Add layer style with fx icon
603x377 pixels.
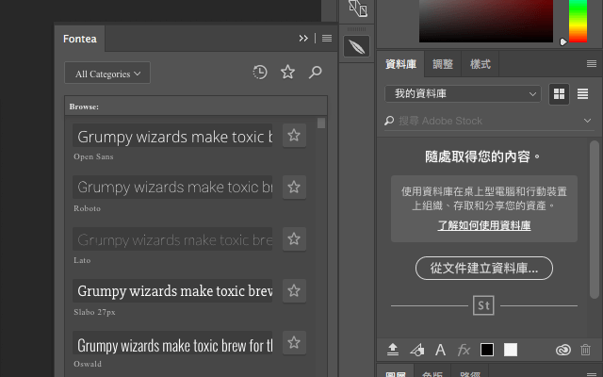point(464,350)
